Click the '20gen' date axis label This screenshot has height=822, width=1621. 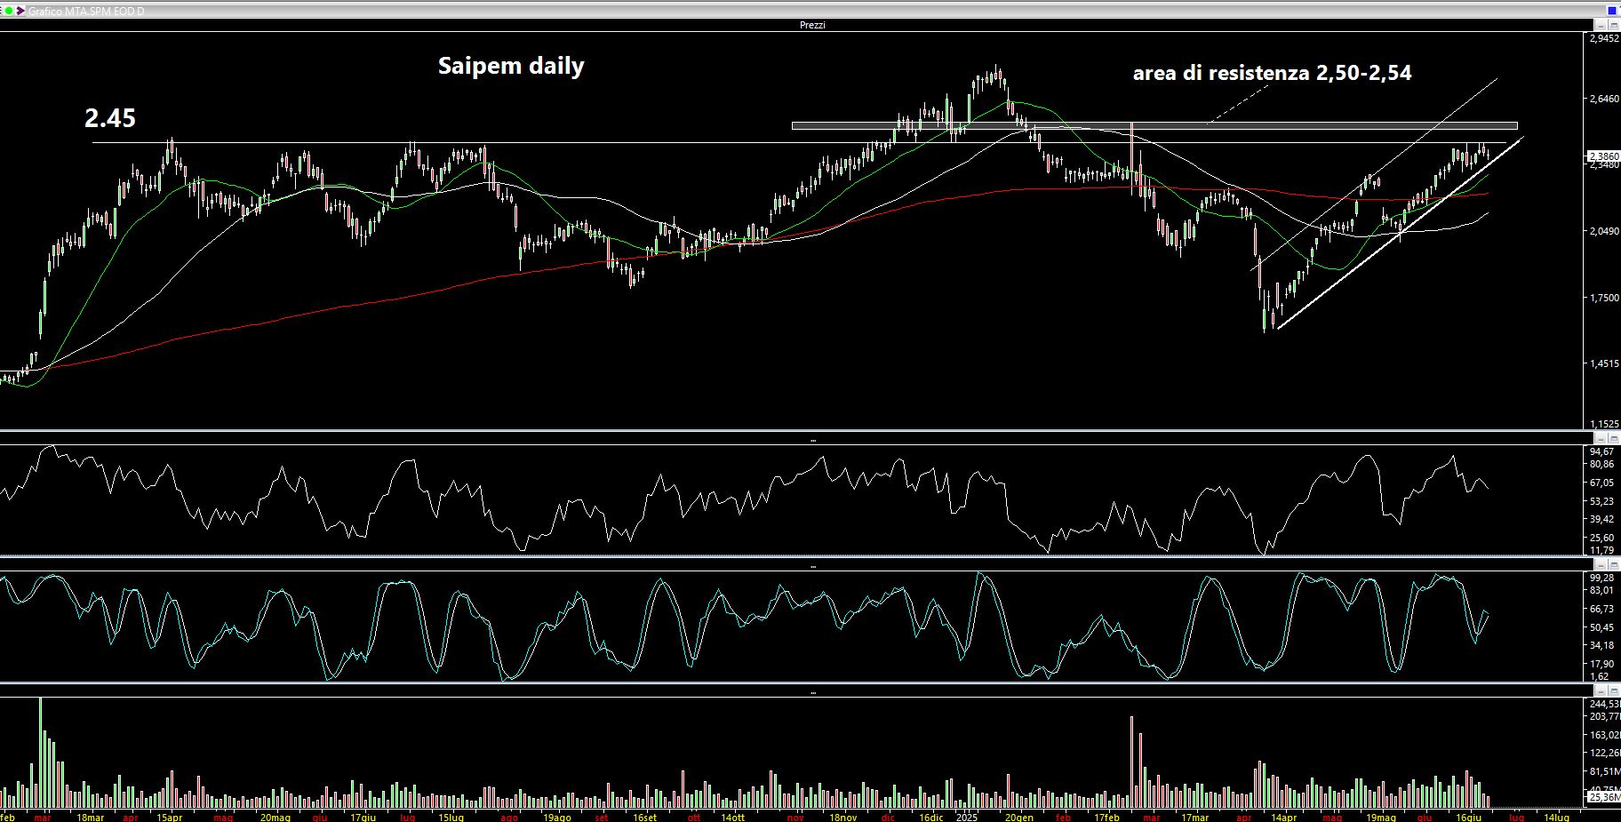pyautogui.click(x=1018, y=817)
